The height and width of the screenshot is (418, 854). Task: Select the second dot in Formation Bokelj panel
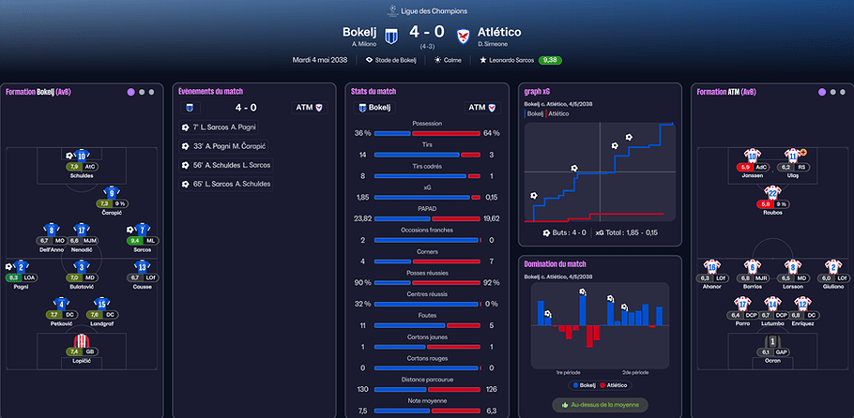tap(142, 92)
